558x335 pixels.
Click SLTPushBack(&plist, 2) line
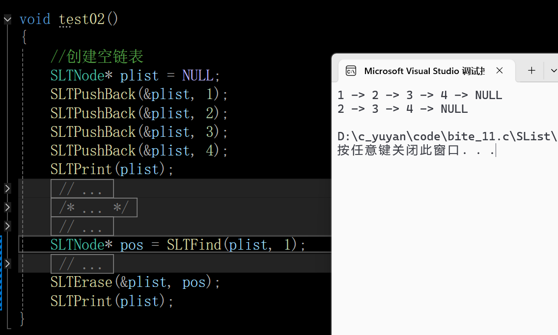(x=139, y=113)
